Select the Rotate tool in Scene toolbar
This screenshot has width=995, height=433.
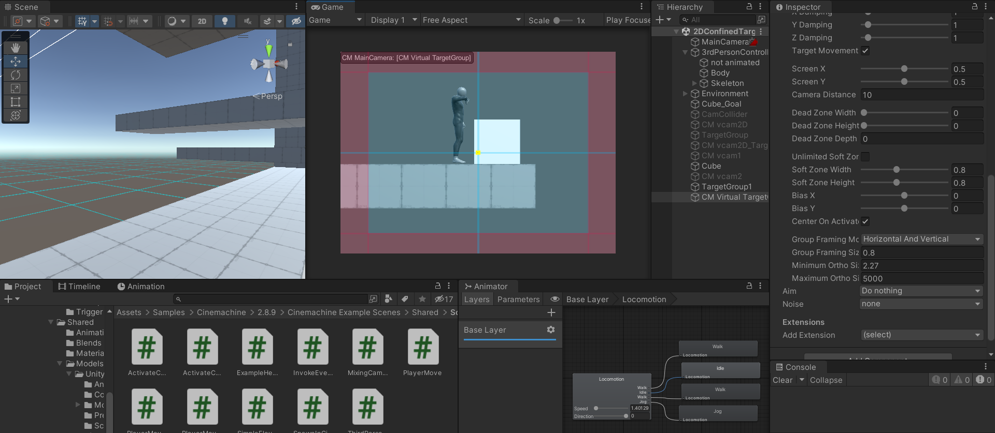[x=16, y=75]
